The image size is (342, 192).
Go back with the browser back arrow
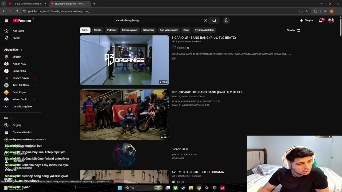click(x=4, y=11)
